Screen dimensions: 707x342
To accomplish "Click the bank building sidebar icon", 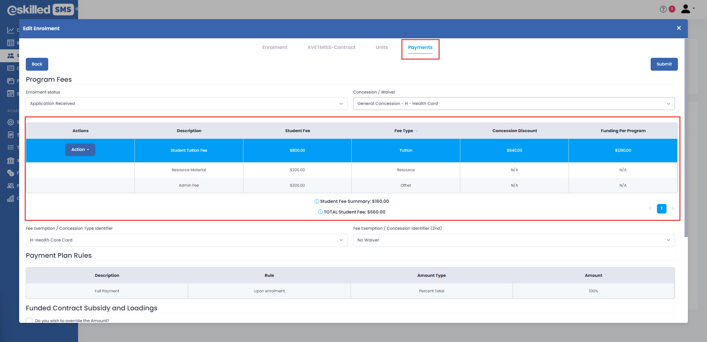I will 11,161.
